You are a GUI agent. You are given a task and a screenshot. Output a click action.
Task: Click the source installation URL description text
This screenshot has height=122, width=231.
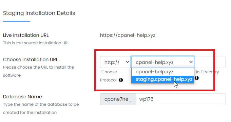click(x=36, y=43)
